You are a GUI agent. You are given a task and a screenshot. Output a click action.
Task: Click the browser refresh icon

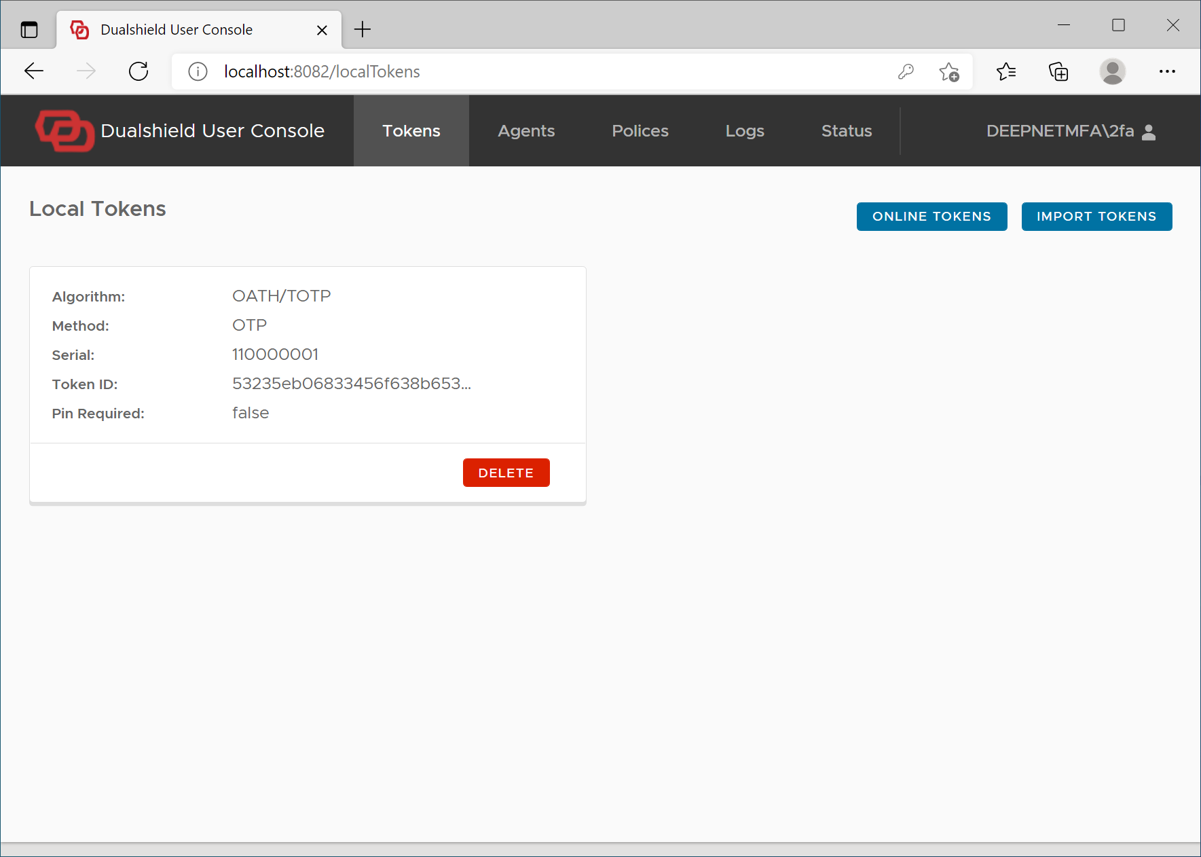pos(138,71)
